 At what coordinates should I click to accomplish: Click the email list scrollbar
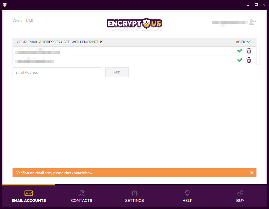(x=259, y=56)
